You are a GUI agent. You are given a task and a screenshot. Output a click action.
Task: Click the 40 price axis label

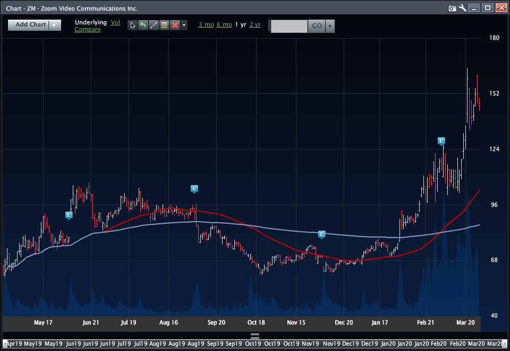pos(494,315)
